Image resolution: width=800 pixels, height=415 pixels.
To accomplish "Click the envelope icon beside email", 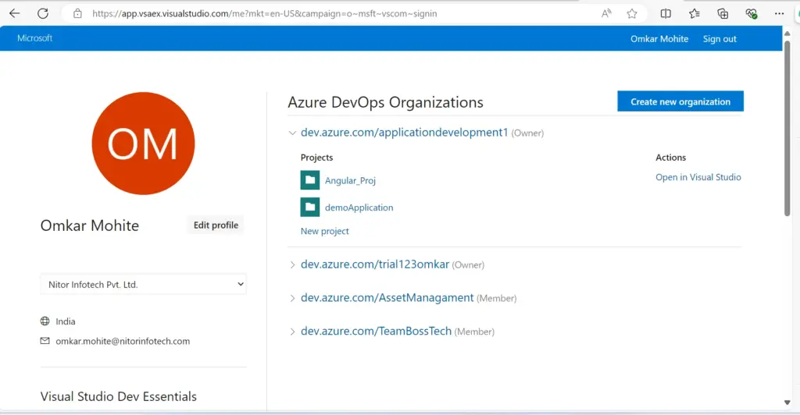I will 45,341.
